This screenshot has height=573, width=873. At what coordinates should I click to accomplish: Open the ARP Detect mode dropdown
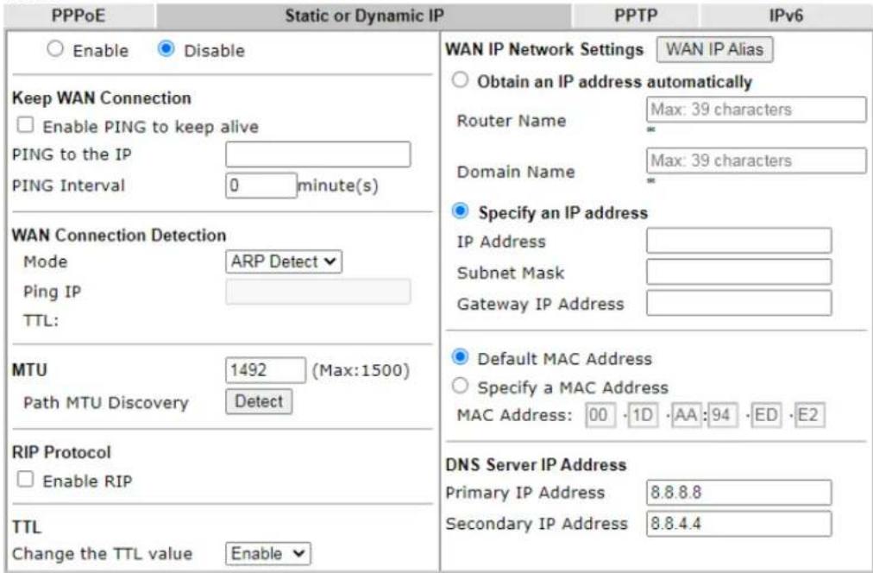284,261
